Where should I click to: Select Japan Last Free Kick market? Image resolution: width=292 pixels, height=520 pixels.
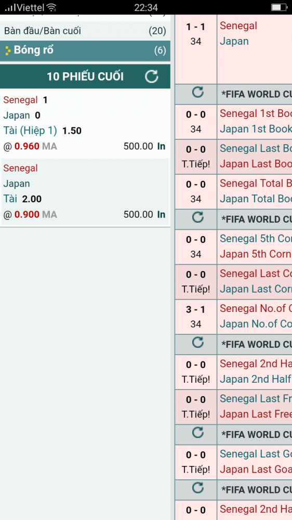click(256, 414)
